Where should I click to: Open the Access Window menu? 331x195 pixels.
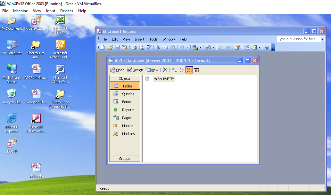169,39
